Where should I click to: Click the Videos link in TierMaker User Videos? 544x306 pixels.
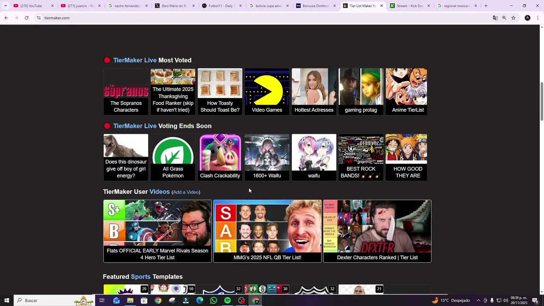click(159, 192)
